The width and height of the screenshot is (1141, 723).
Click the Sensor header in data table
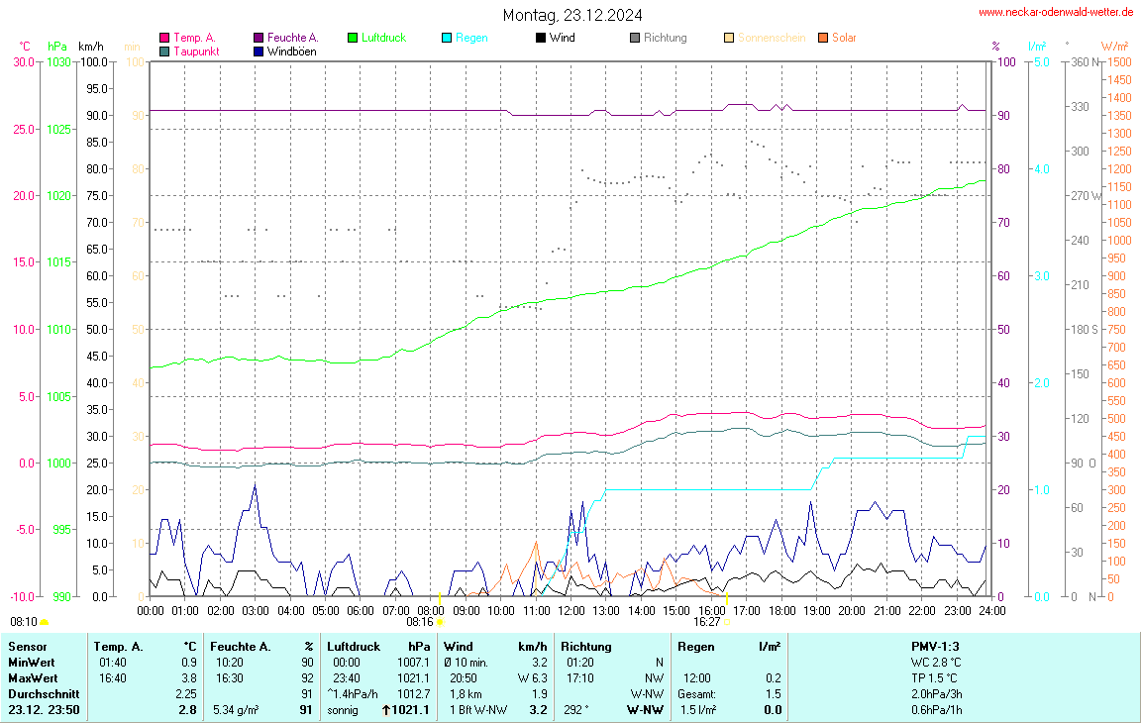pos(28,646)
